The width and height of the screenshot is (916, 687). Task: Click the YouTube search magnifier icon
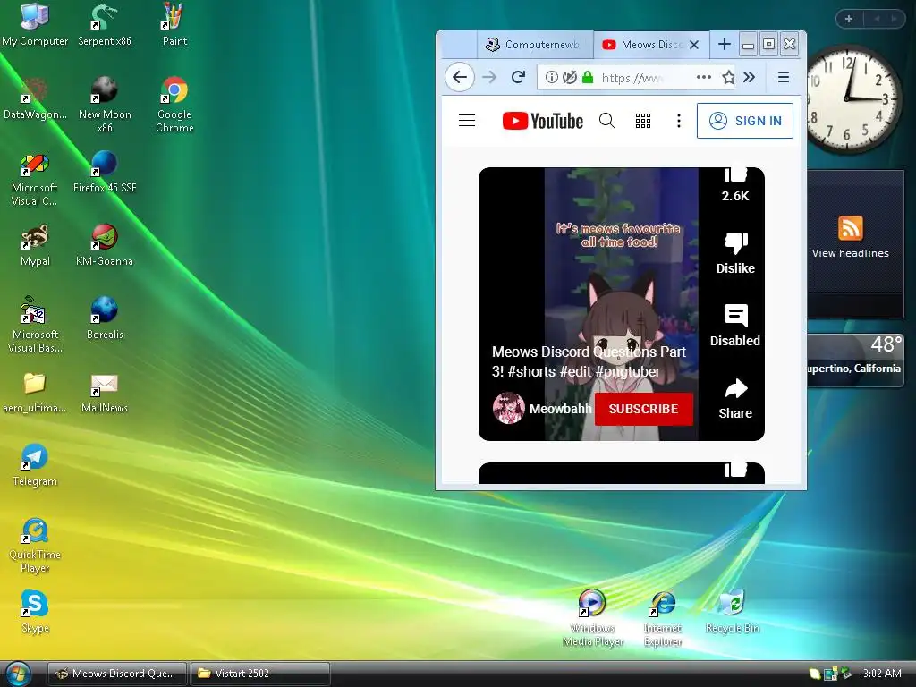(x=607, y=121)
